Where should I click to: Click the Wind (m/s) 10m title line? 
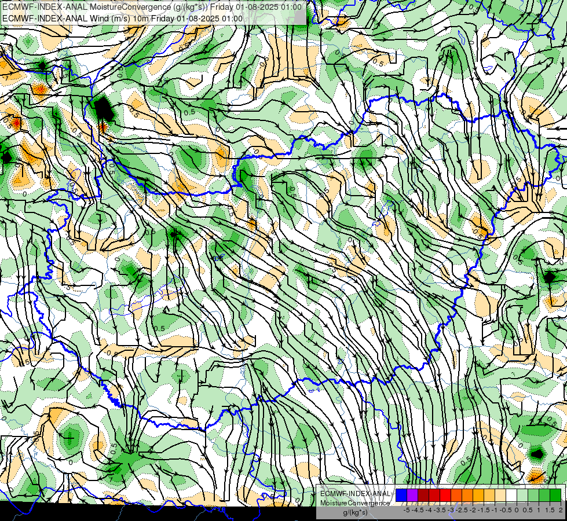(122, 19)
